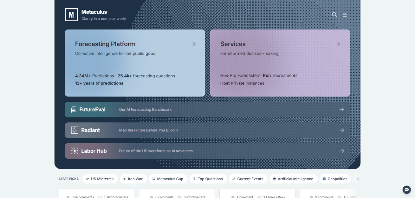Click the Metaculus site title text

click(94, 12)
